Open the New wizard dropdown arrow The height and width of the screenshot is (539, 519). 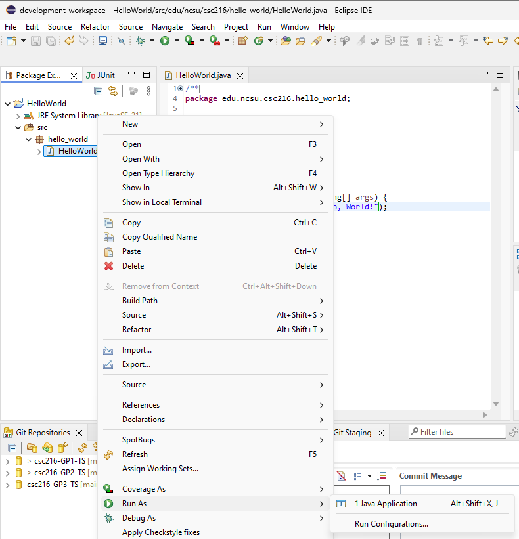[x=23, y=41]
